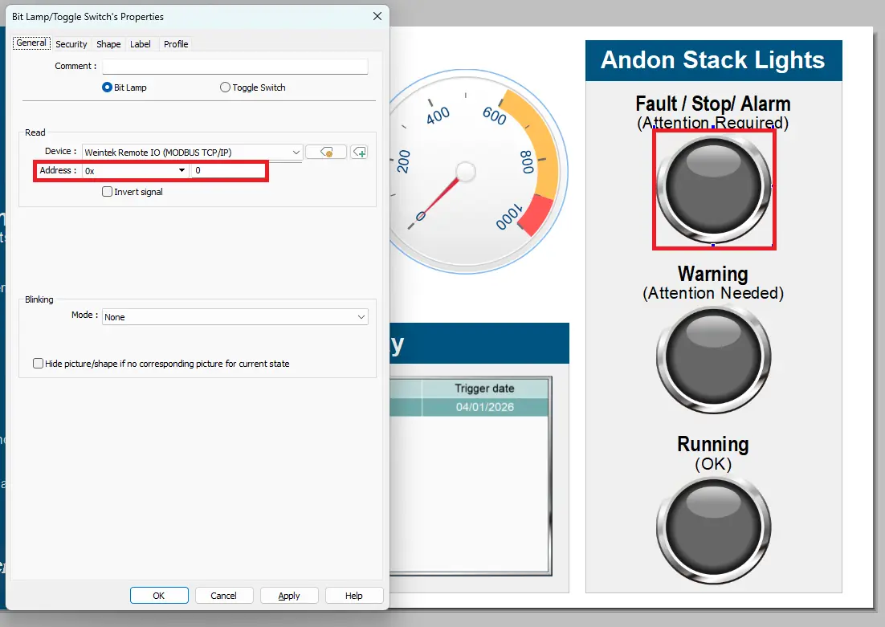Click the Warning stack light lamp
This screenshot has width=885, height=627.
pos(713,359)
